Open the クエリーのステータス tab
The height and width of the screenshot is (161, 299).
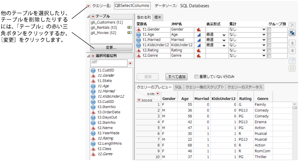pos(245,87)
